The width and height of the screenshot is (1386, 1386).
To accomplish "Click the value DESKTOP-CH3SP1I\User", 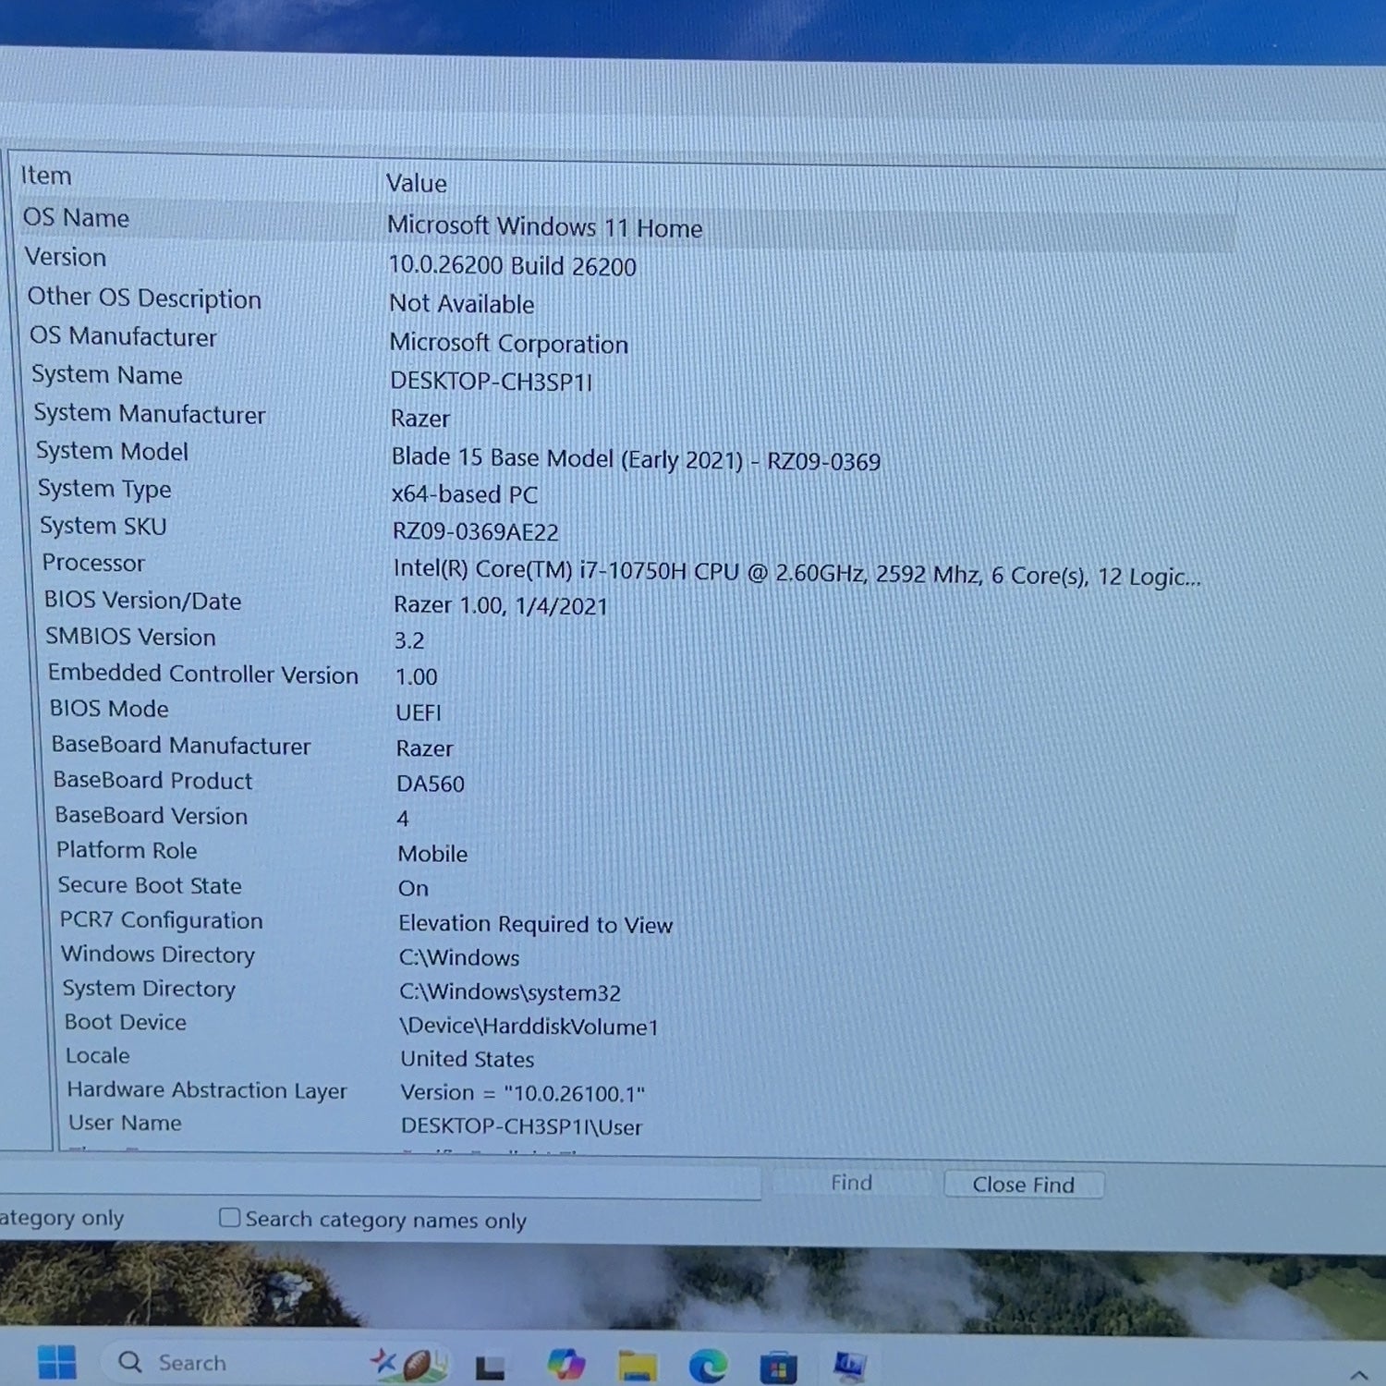I will click(521, 1126).
